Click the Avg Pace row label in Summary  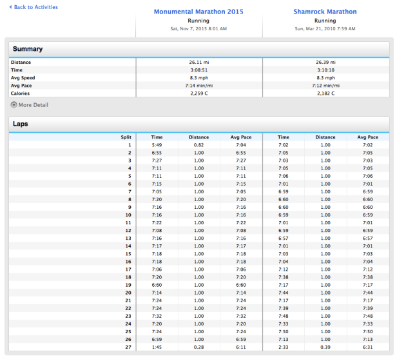(23, 85)
